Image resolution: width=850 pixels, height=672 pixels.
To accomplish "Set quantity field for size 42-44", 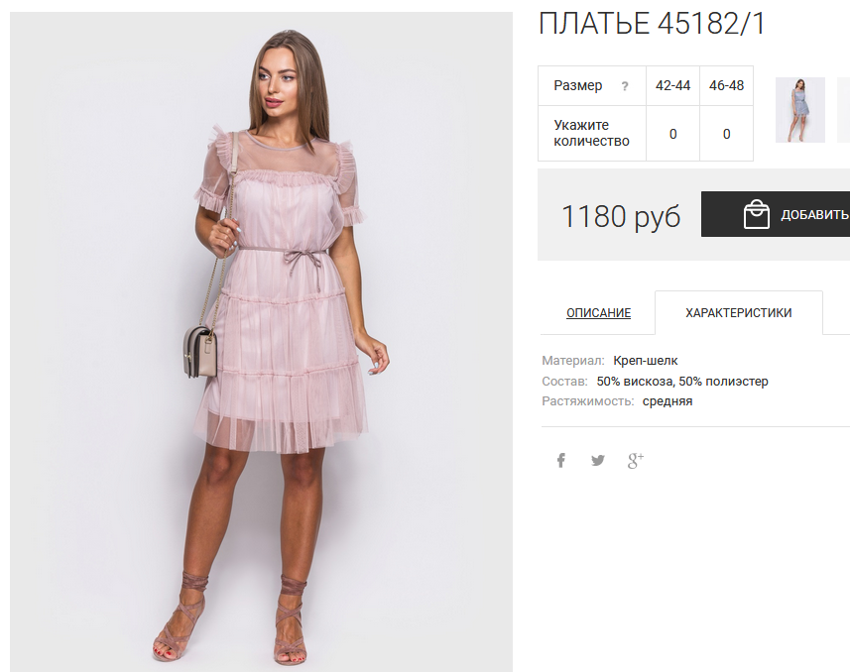I will pos(672,134).
